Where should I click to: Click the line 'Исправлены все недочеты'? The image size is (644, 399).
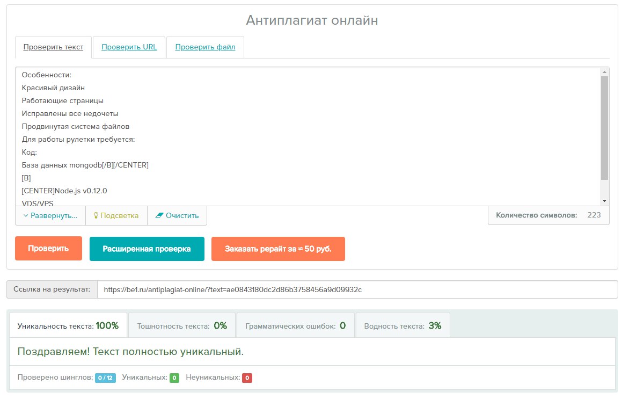[70, 113]
